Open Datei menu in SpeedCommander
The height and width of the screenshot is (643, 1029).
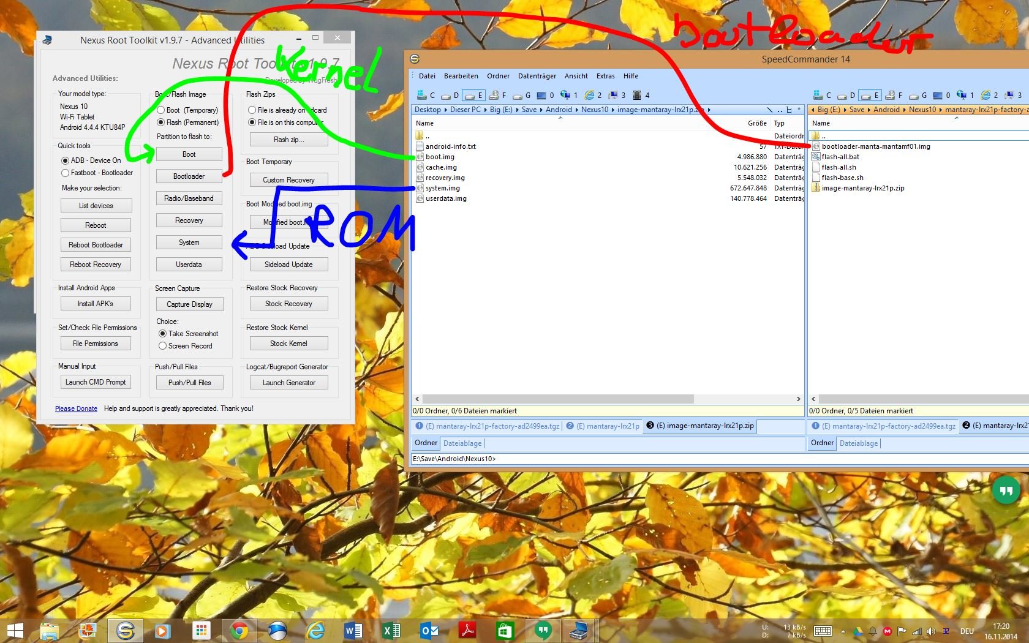[x=427, y=76]
